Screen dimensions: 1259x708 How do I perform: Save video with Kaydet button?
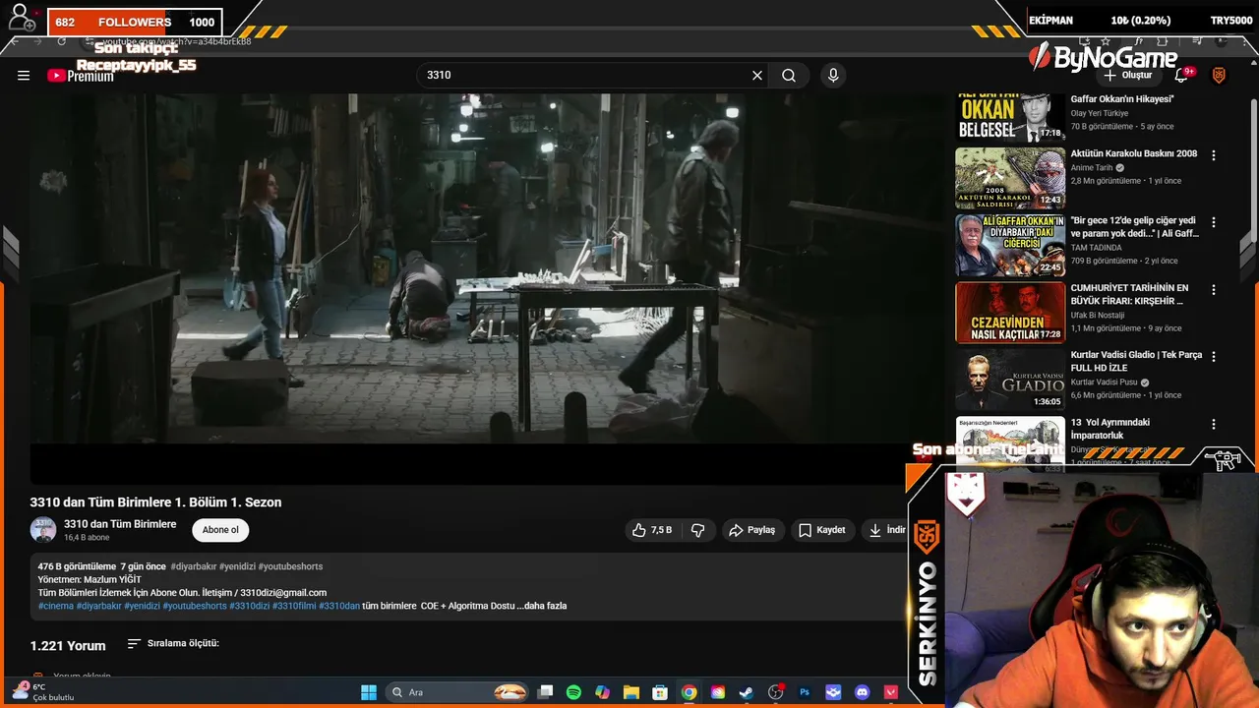821,530
